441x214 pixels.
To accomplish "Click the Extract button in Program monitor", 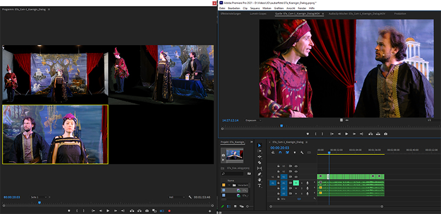I will [139, 211].
